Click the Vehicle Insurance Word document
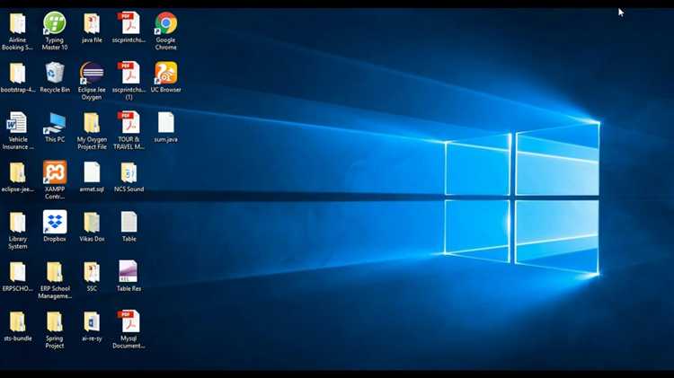The height and width of the screenshot is (378, 674). 18,130
